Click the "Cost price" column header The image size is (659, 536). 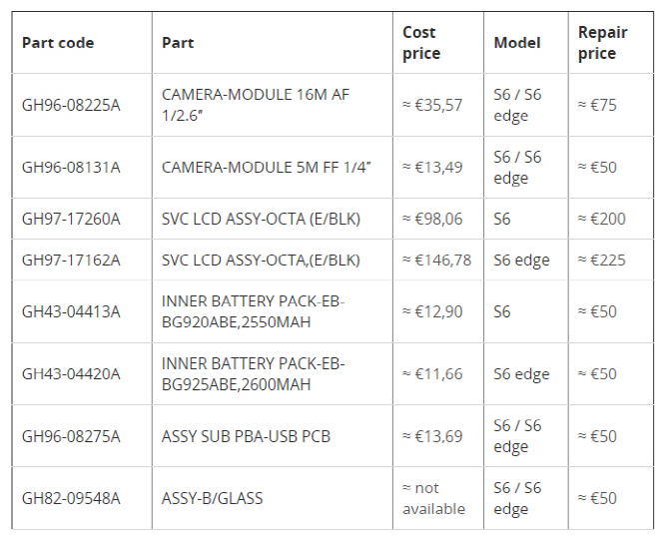[x=420, y=43]
